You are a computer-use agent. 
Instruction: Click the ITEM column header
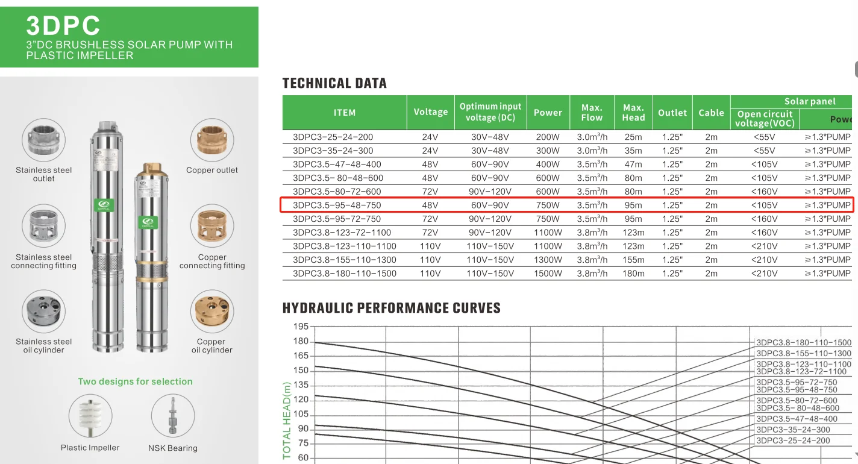(345, 113)
